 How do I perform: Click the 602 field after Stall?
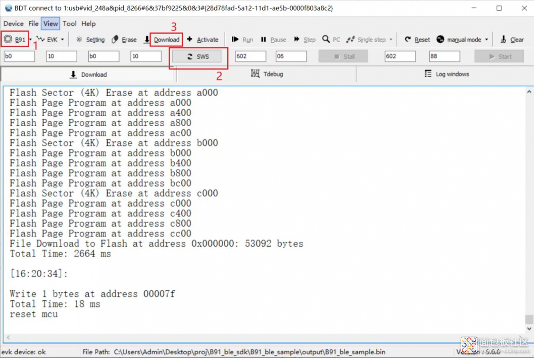coord(400,56)
